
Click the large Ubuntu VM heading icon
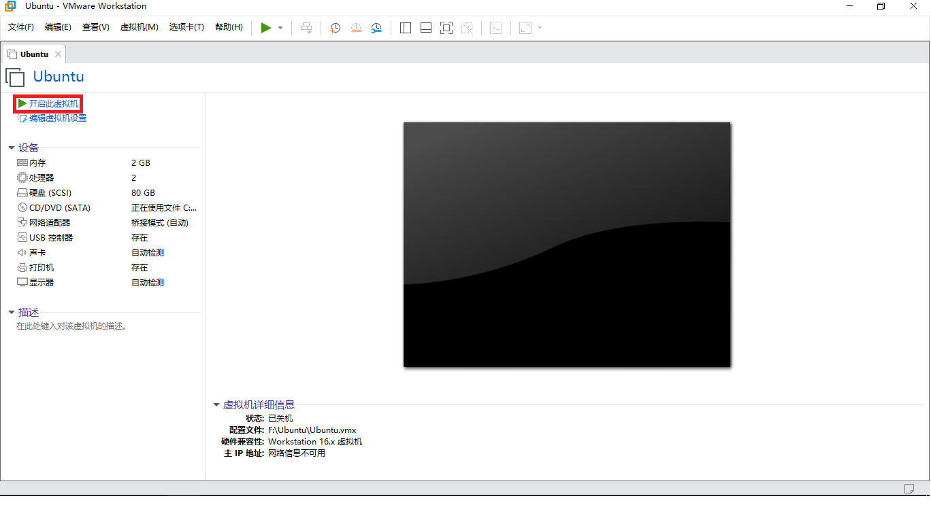(x=16, y=77)
